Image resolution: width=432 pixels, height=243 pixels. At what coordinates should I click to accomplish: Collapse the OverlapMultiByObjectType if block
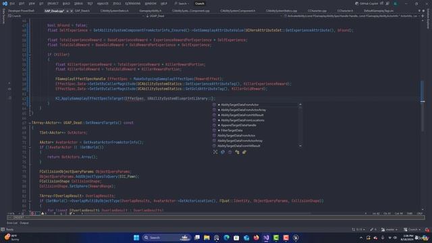click(x=30, y=201)
